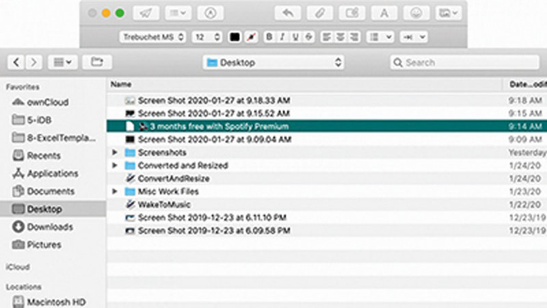Open the Trebuchet MS font dropdown

coord(153,36)
